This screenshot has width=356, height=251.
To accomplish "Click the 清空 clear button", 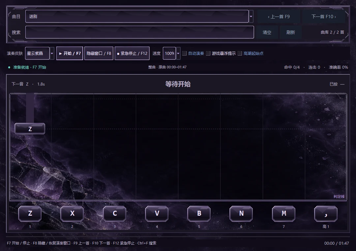I will [x=267, y=32].
